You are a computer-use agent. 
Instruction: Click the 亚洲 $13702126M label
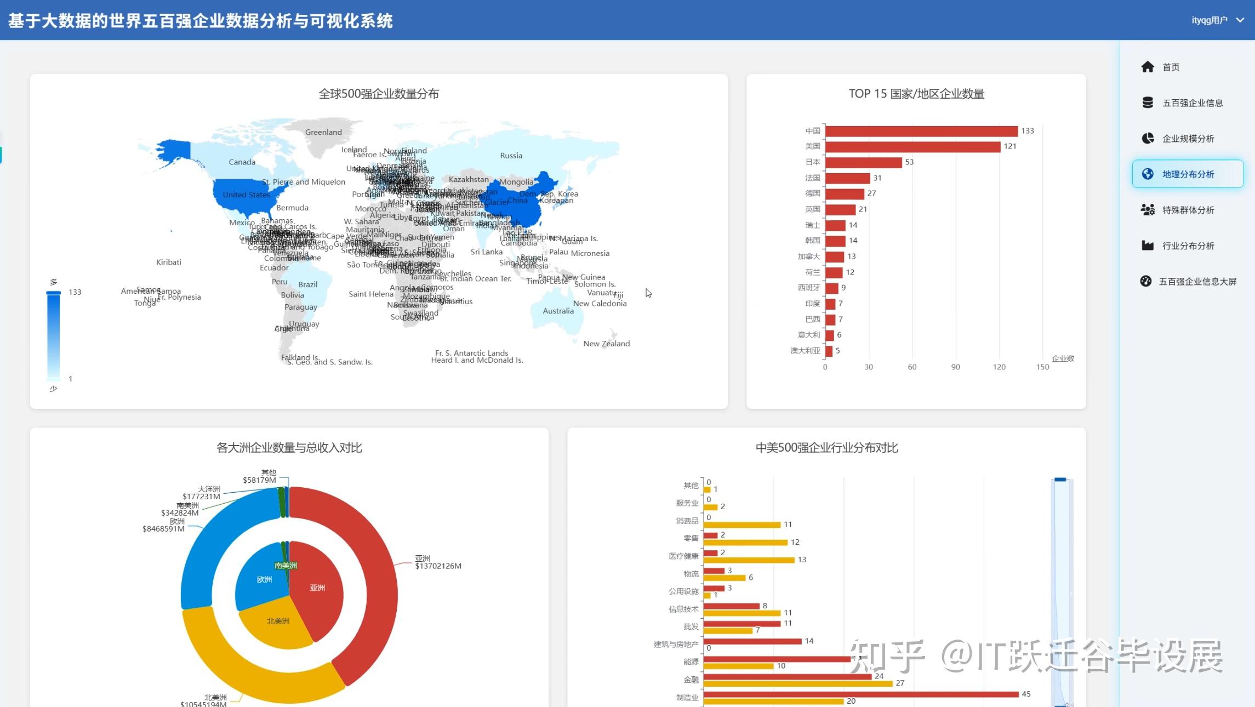[x=438, y=562]
